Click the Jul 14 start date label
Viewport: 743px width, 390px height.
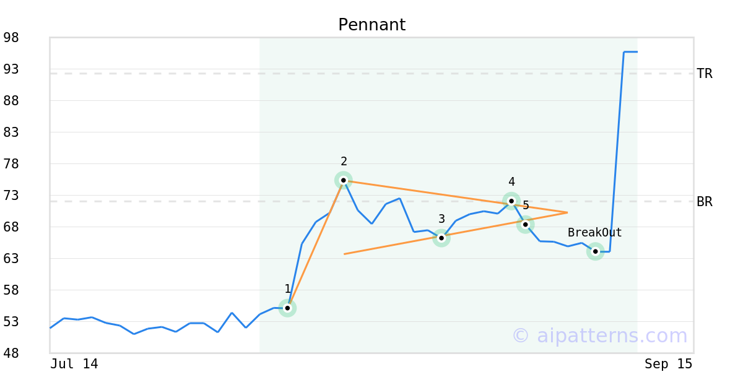(x=74, y=364)
